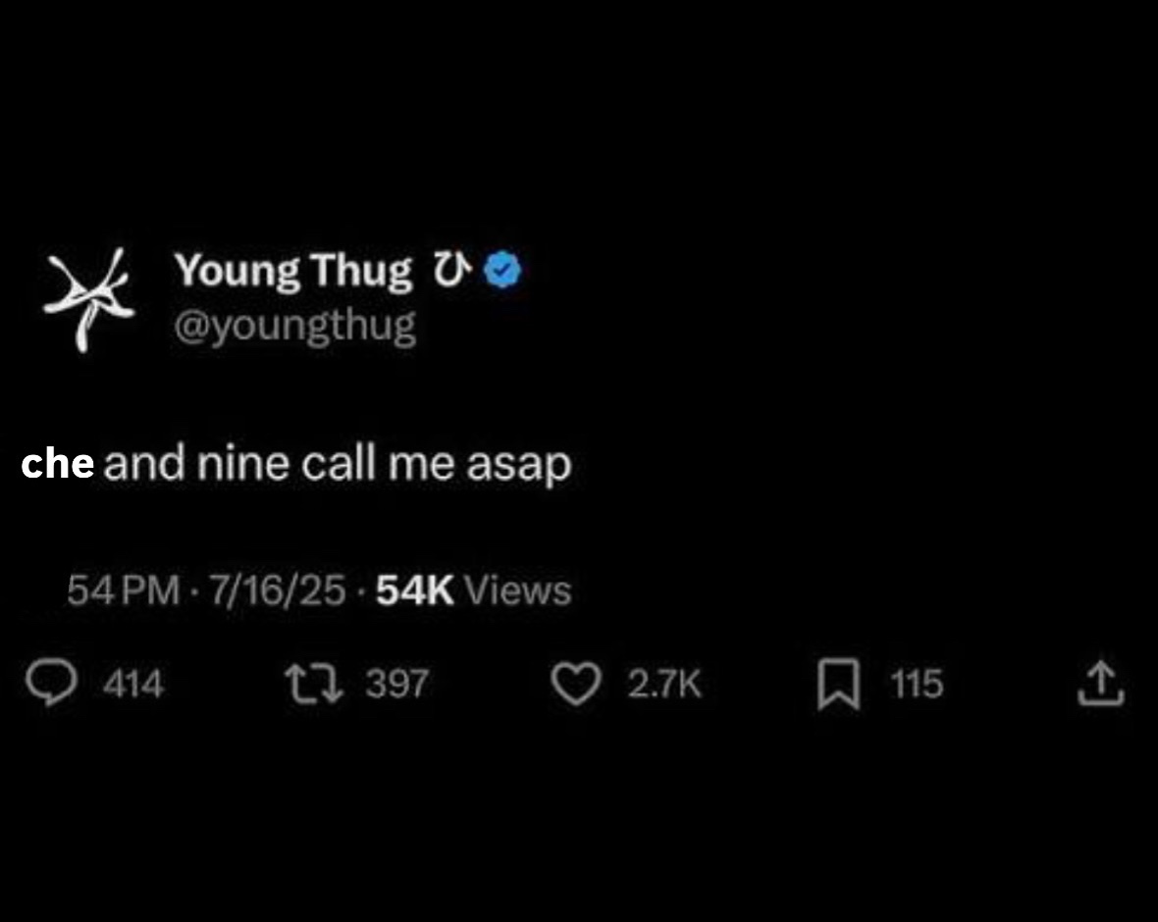Open the @youngthug handle link
This screenshot has height=922, width=1158.
[x=295, y=327]
